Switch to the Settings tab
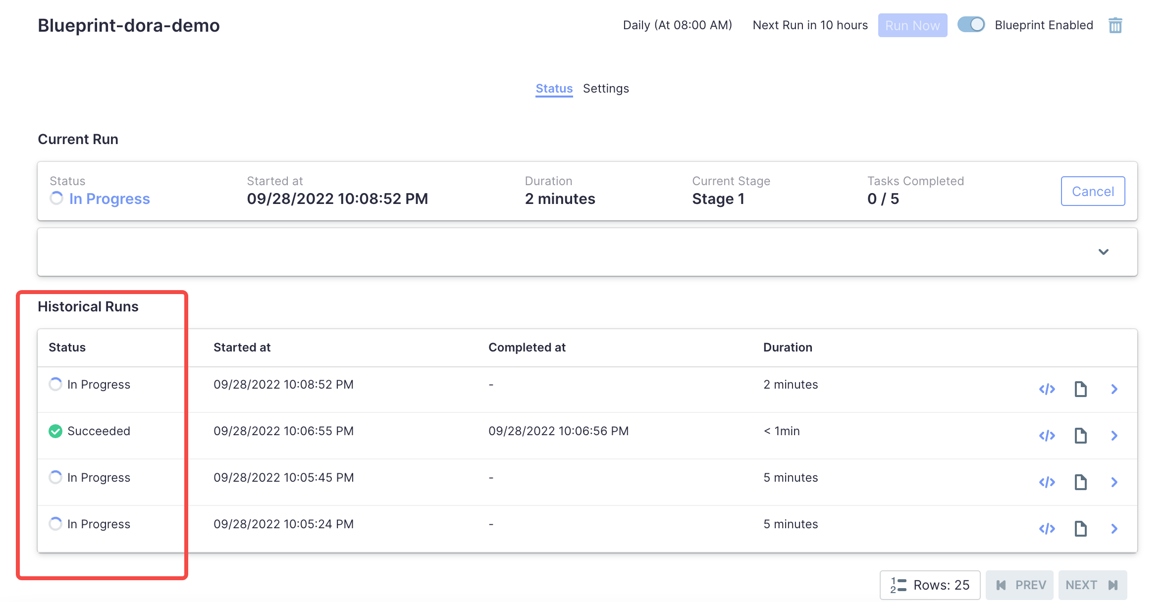The height and width of the screenshot is (602, 1167). click(605, 89)
